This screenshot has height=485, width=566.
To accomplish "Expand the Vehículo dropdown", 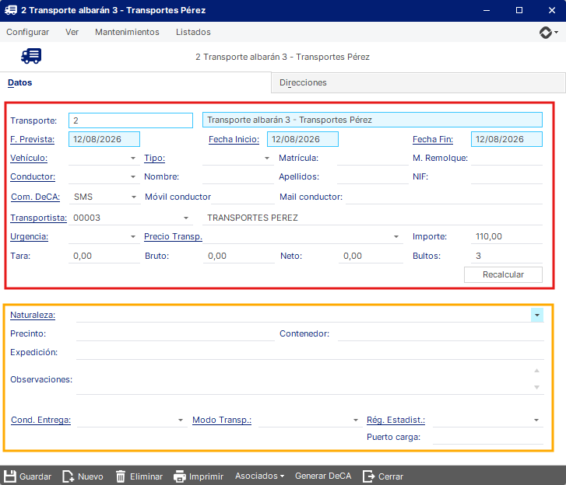I will [x=133, y=159].
